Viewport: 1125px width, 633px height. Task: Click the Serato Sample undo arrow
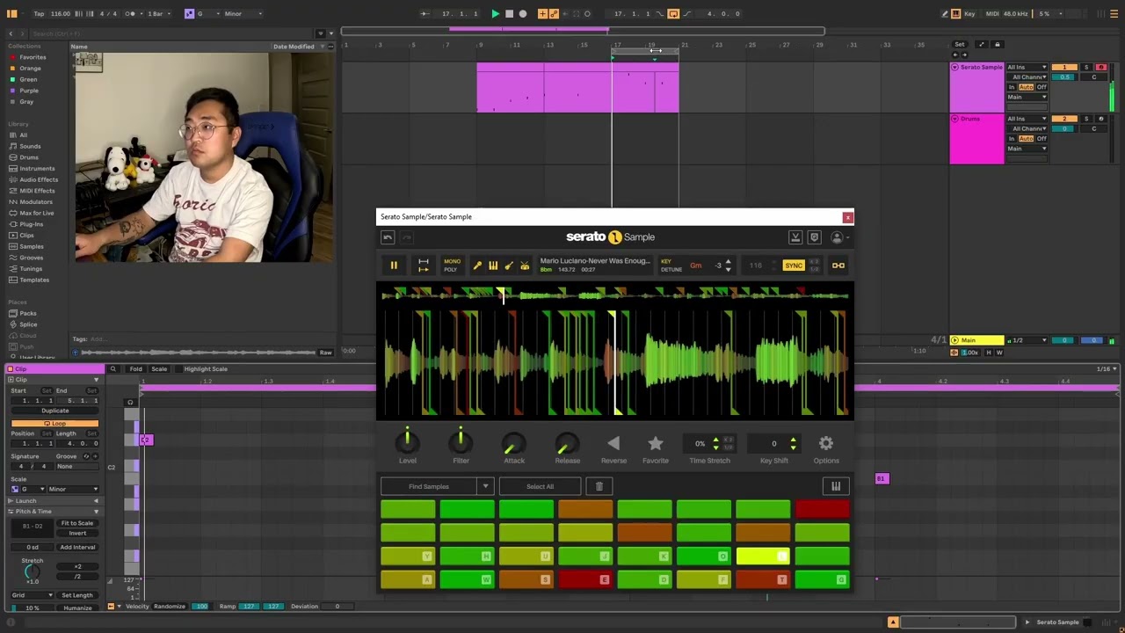[388, 237]
